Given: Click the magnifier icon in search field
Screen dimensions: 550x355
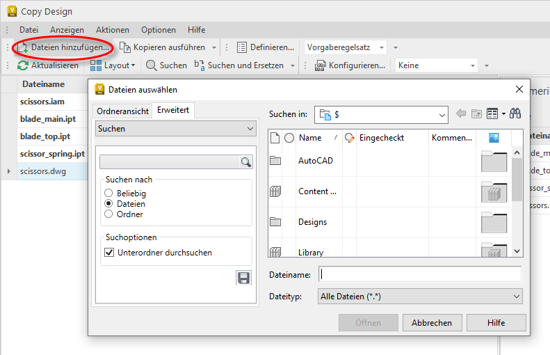Looking at the screenshot, I should [245, 162].
